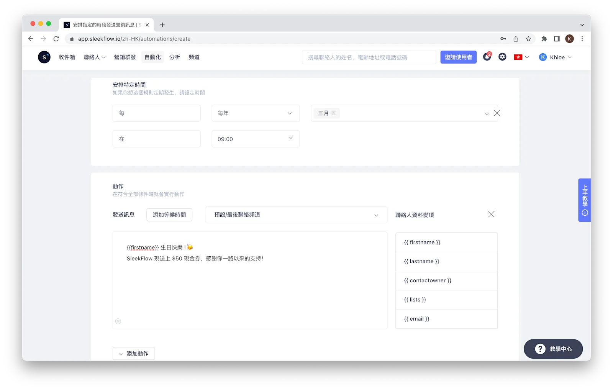Click the SleekFlow logo icon
Image resolution: width=613 pixels, height=390 pixels.
tap(44, 57)
